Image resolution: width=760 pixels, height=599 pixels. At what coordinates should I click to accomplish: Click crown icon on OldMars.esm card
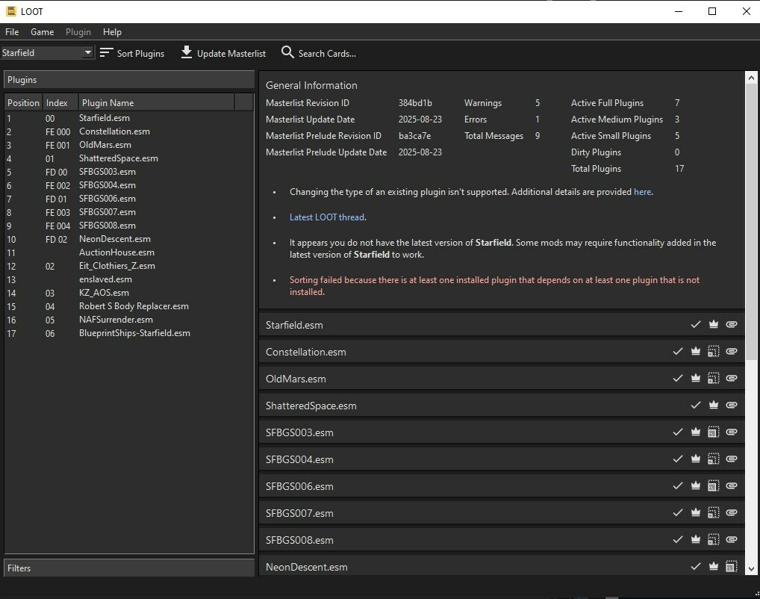696,378
